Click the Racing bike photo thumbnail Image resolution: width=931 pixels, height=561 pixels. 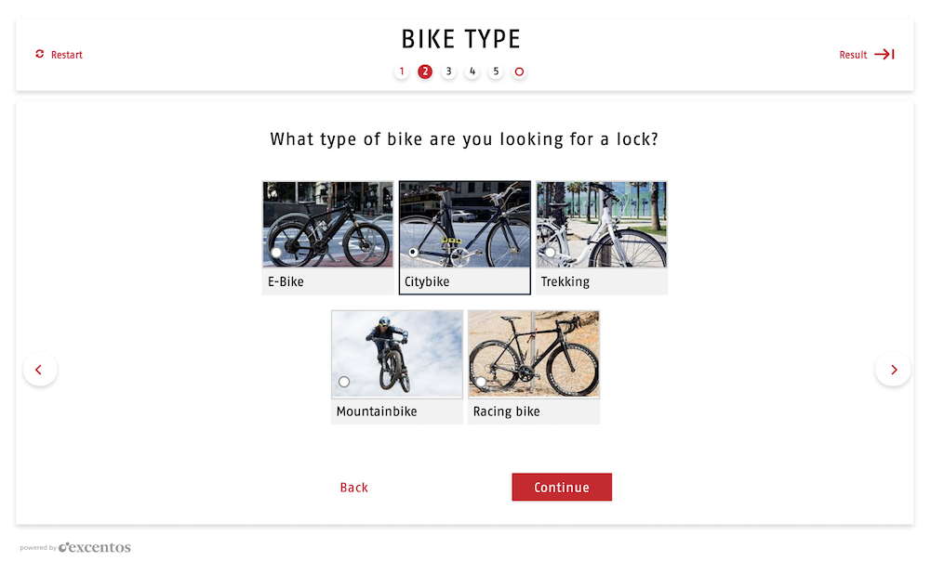coord(534,353)
